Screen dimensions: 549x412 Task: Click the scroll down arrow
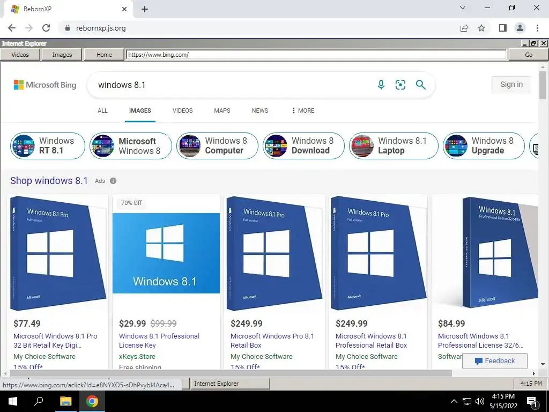(543, 365)
